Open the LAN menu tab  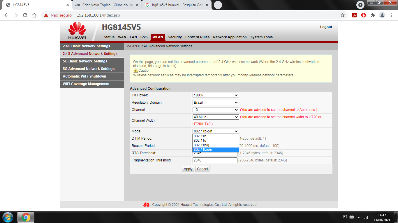coord(133,37)
